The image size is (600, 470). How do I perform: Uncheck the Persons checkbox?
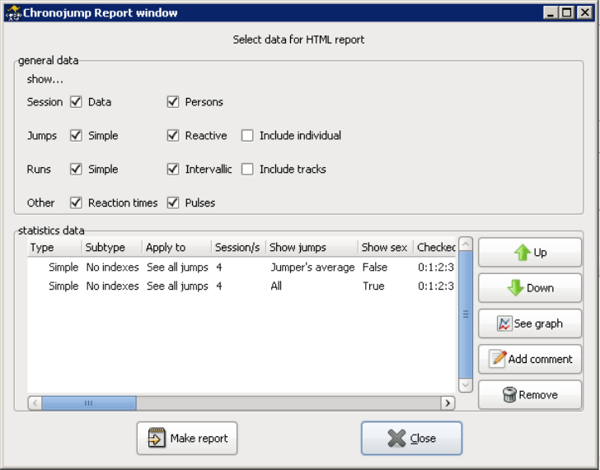[x=173, y=102]
